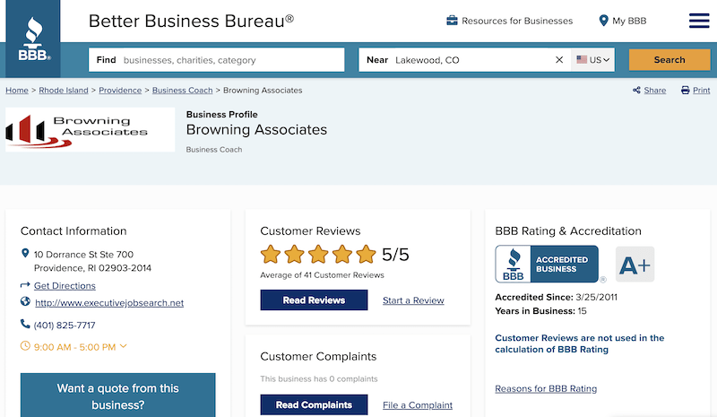The width and height of the screenshot is (717, 417).
Task: Click the Business Coach category label
Action: pyautogui.click(x=214, y=150)
